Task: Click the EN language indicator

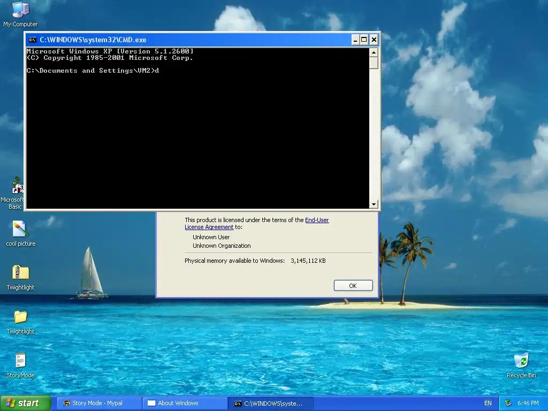Action: point(488,403)
